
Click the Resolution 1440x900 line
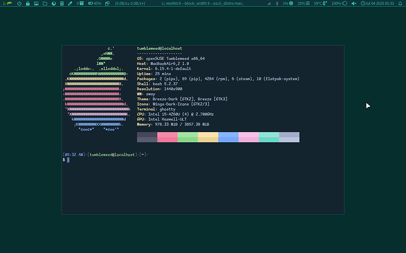point(159,89)
